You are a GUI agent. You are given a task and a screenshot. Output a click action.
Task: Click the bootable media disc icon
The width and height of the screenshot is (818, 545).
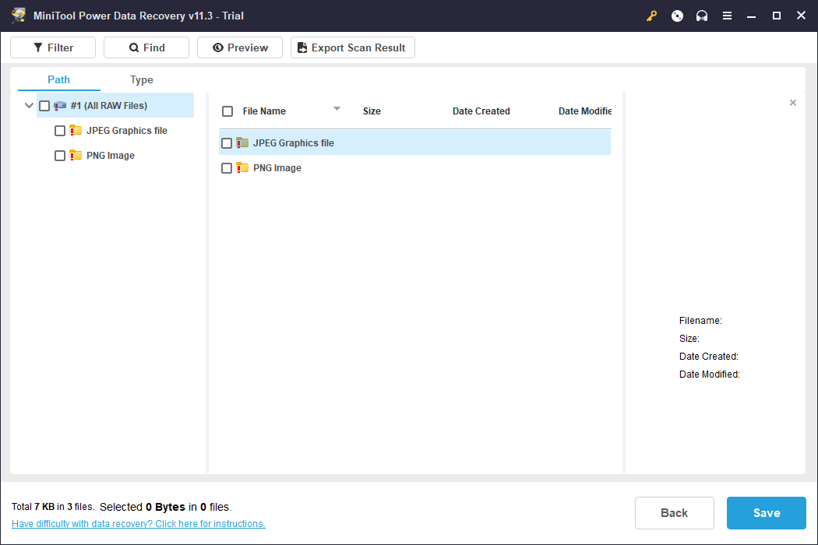[x=677, y=16]
